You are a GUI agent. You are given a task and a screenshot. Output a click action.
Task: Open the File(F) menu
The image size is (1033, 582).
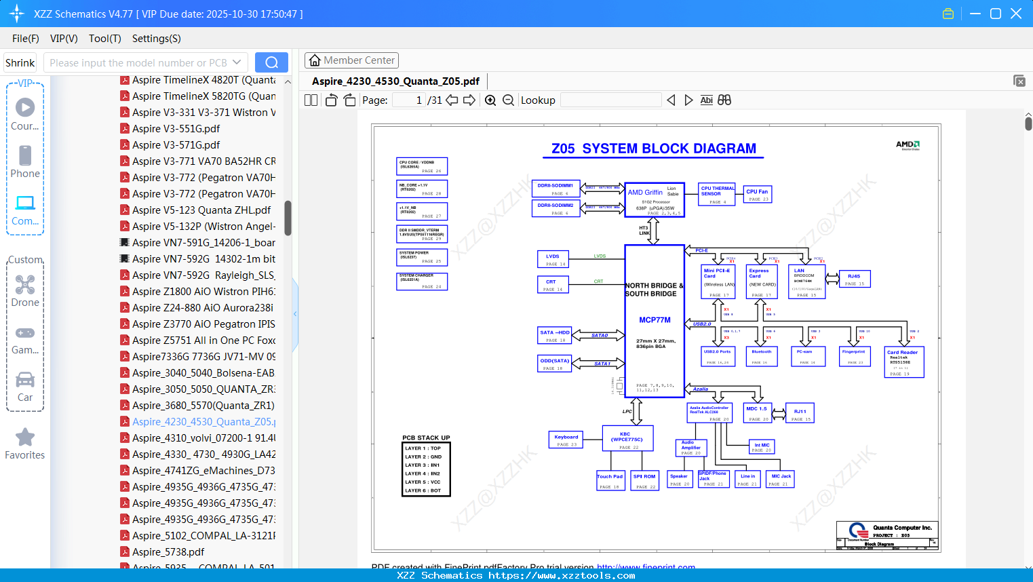[x=26, y=39]
